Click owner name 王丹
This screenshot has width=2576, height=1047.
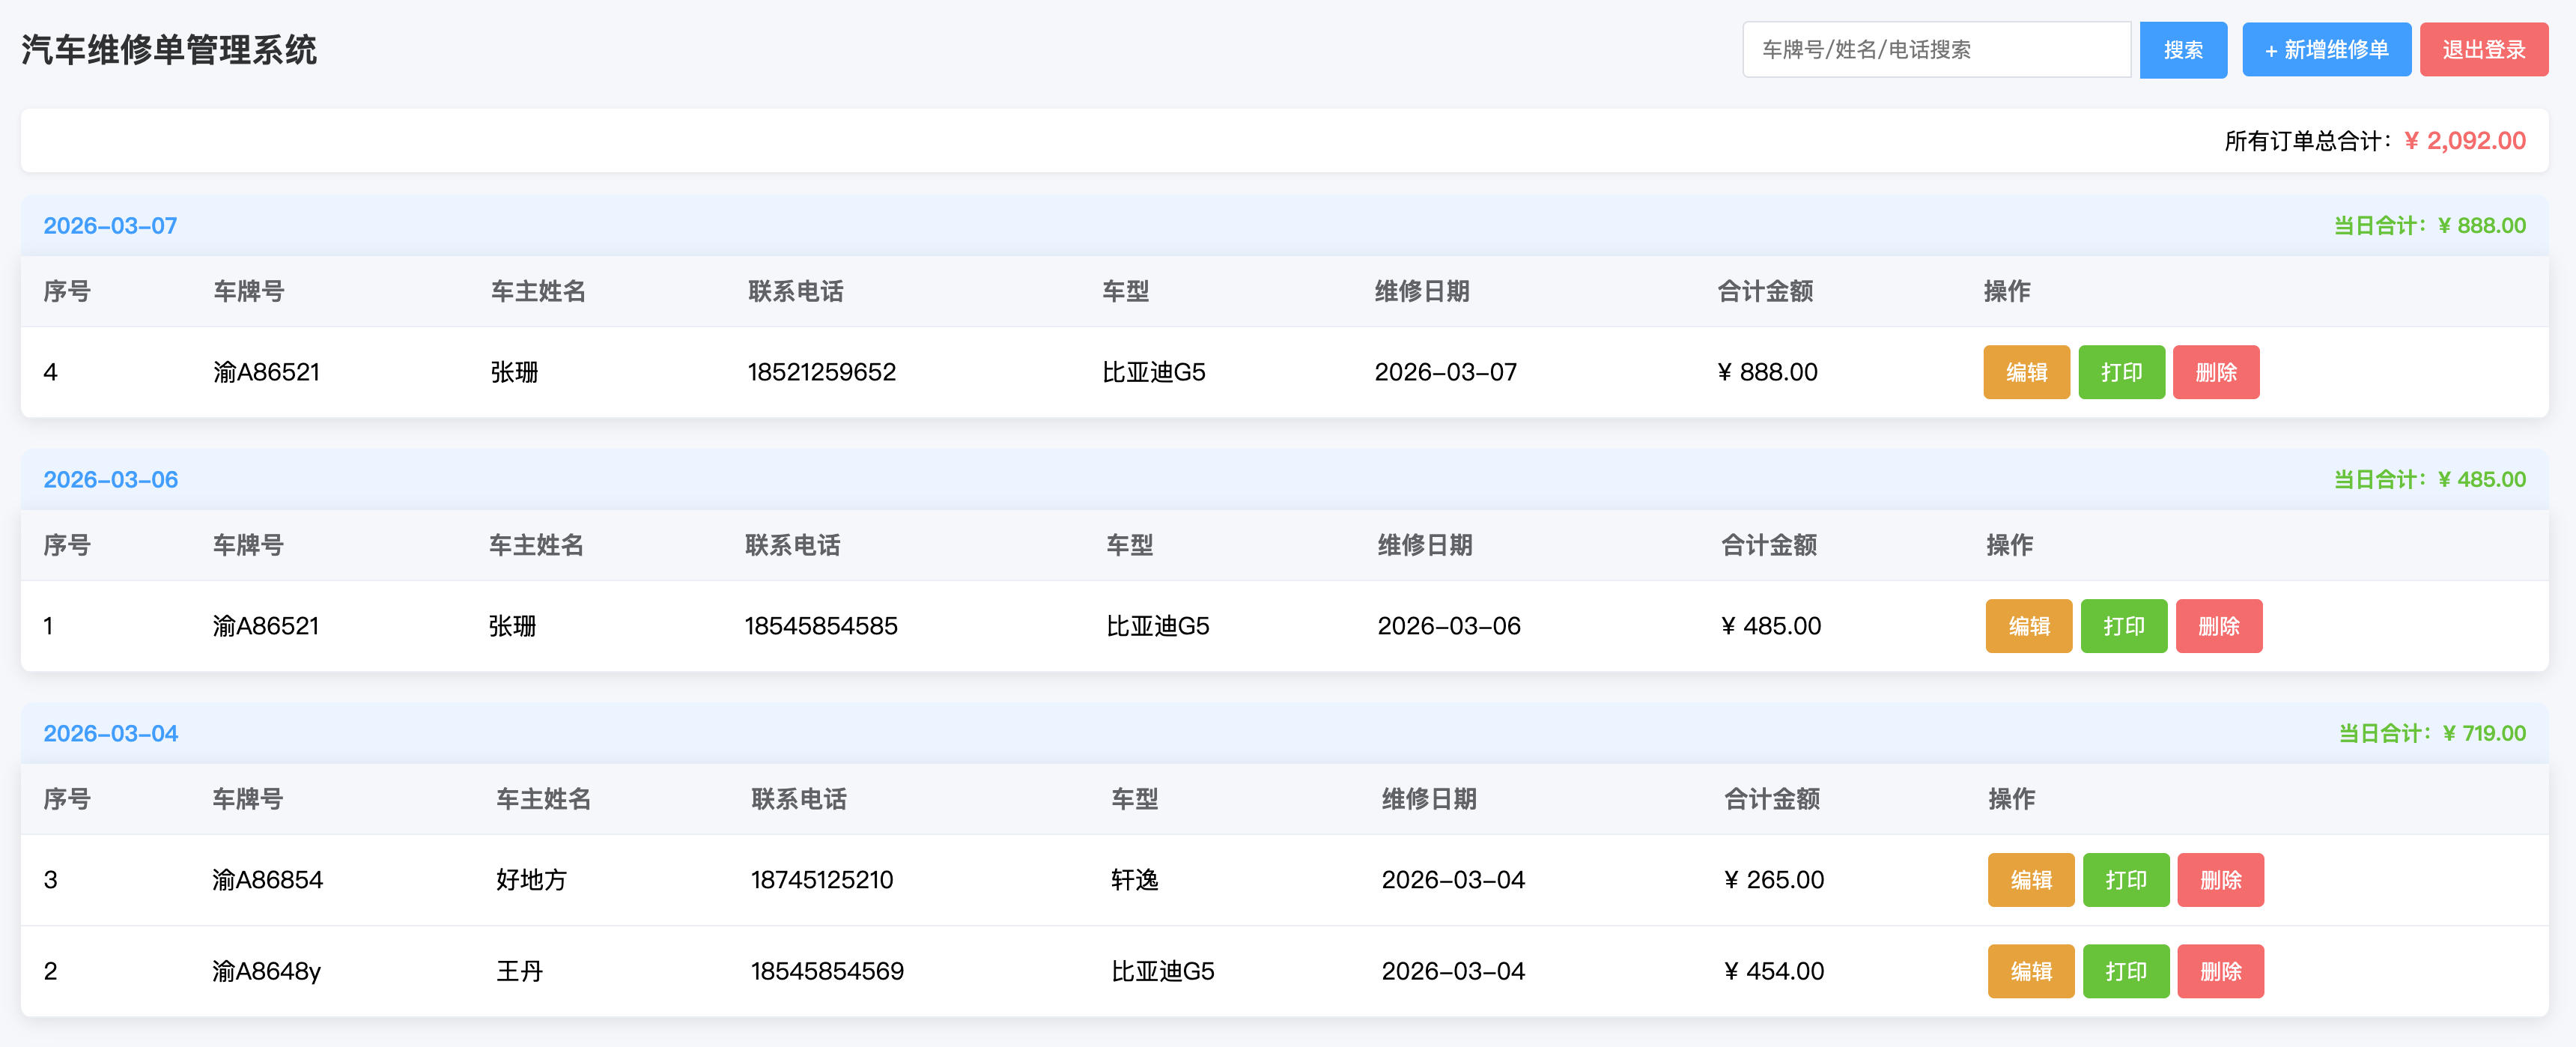(520, 971)
